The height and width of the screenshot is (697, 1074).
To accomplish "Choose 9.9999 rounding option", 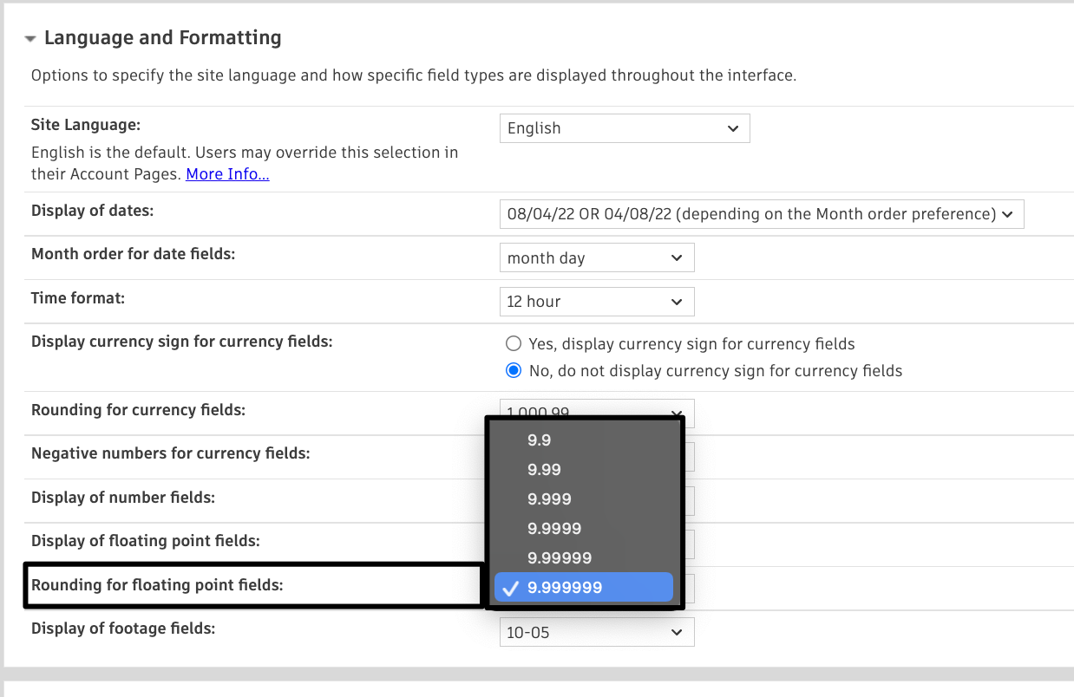I will click(x=554, y=529).
